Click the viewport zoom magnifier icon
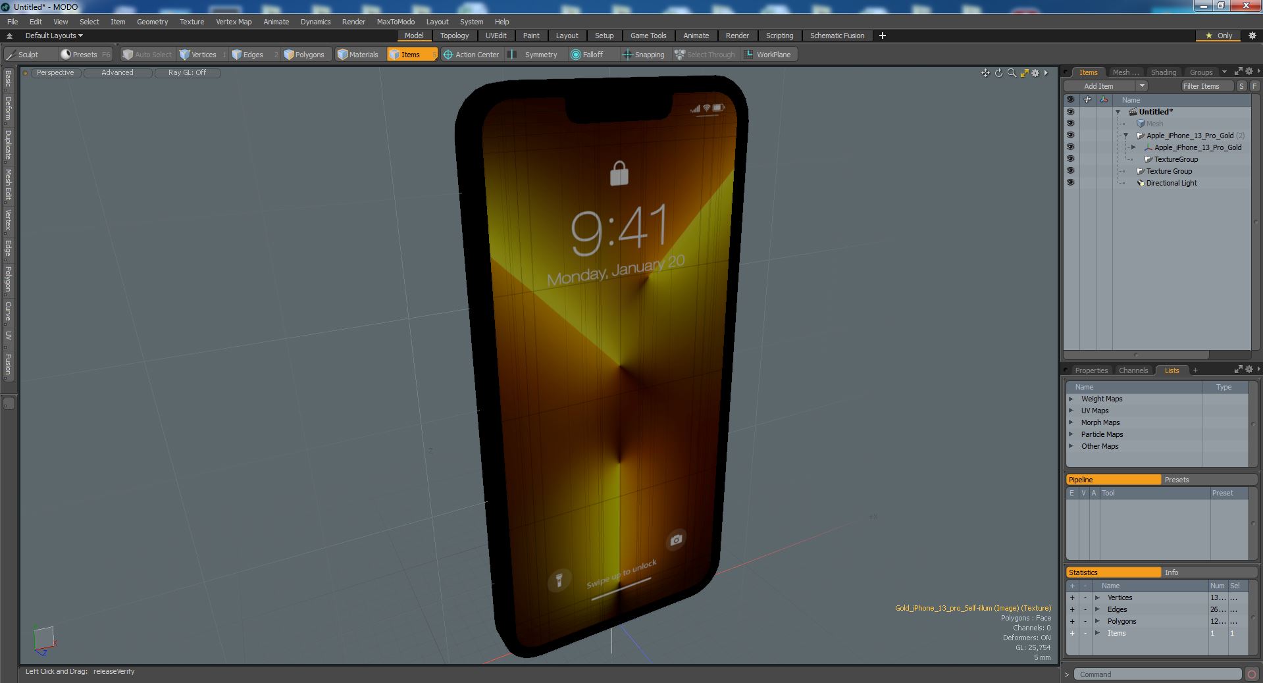 (1012, 73)
